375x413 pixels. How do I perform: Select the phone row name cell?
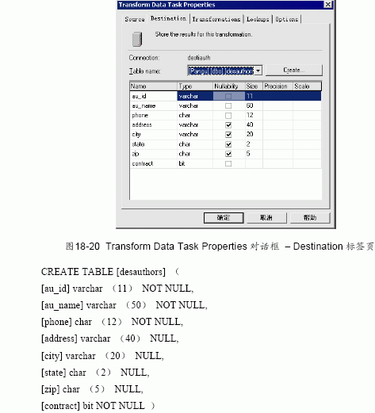(x=153, y=116)
